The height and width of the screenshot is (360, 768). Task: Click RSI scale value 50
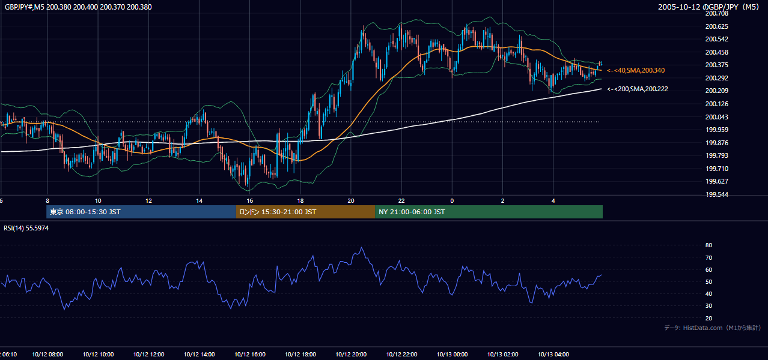(709, 281)
